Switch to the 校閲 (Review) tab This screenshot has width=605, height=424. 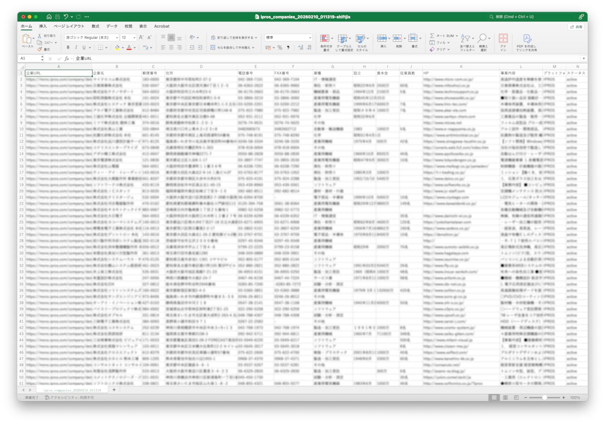128,26
